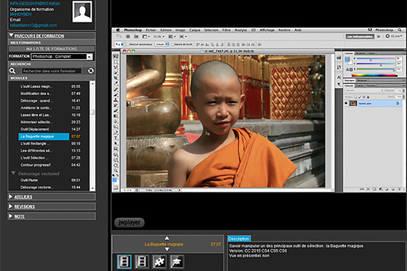Open the puzzle piece workshop icon
The height and width of the screenshot is (271, 407).
159,262
